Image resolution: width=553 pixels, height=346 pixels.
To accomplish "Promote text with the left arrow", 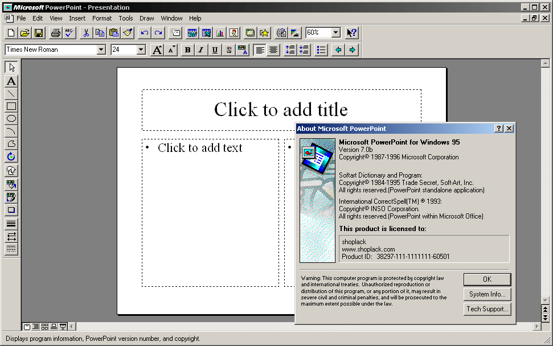I will tap(338, 50).
